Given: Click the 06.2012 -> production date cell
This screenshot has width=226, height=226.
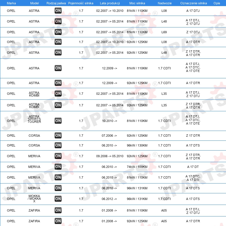Looking at the screenshot, I should pos(109,199).
